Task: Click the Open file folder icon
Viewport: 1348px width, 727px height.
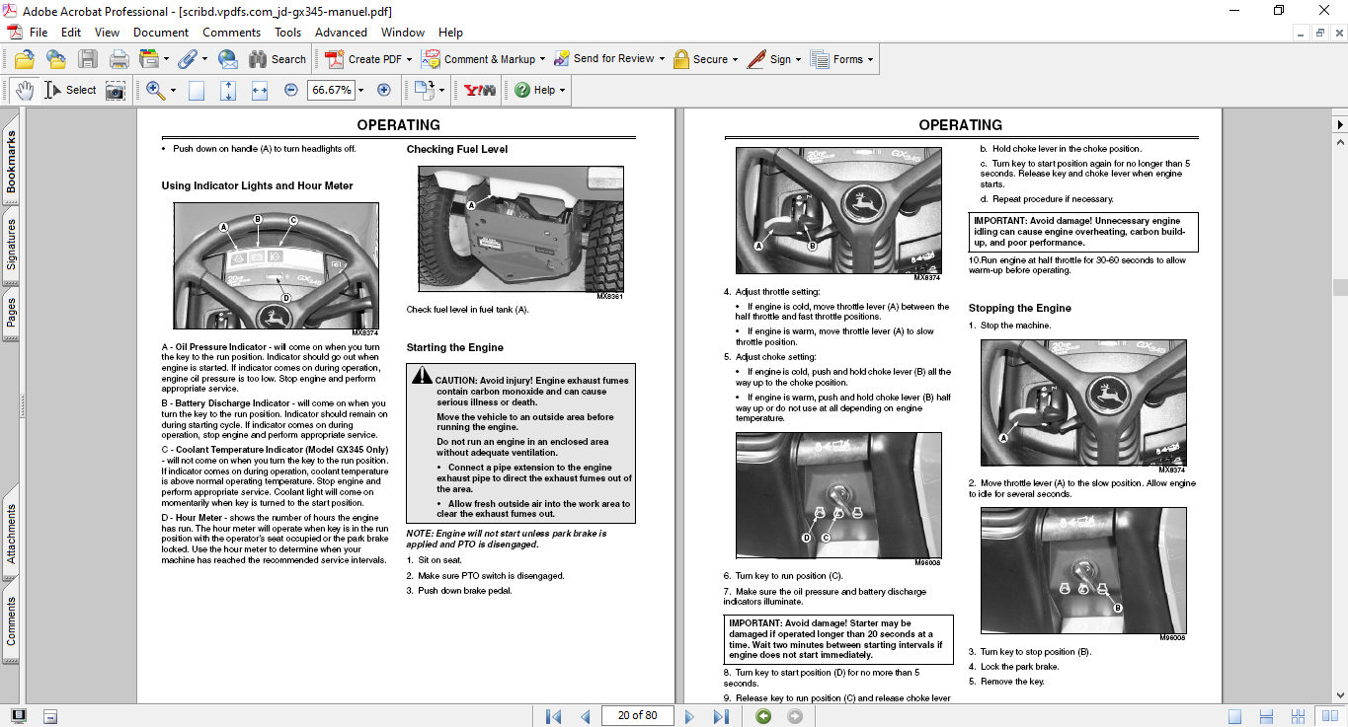Action: point(24,59)
